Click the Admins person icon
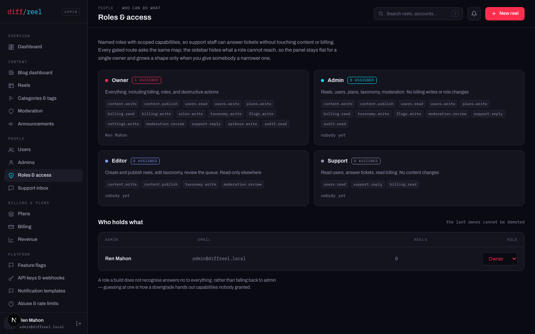Screen dimensions: 535x334 pyautogui.click(x=11, y=163)
